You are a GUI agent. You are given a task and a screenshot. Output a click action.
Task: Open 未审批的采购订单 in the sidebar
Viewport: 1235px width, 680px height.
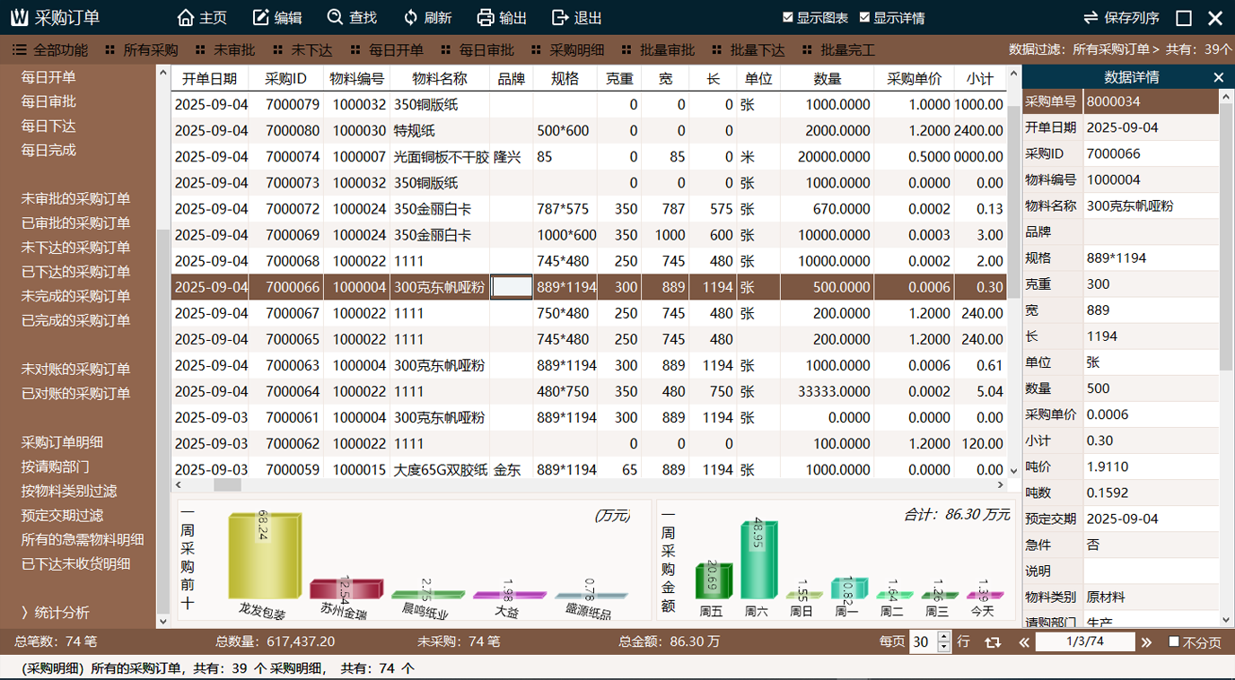(75, 199)
